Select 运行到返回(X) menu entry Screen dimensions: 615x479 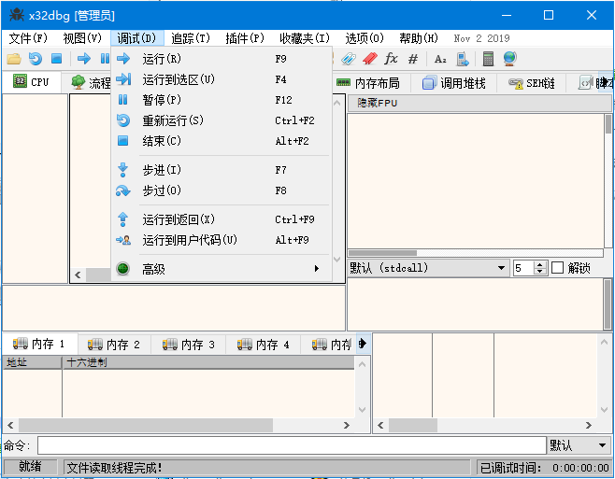222,219
